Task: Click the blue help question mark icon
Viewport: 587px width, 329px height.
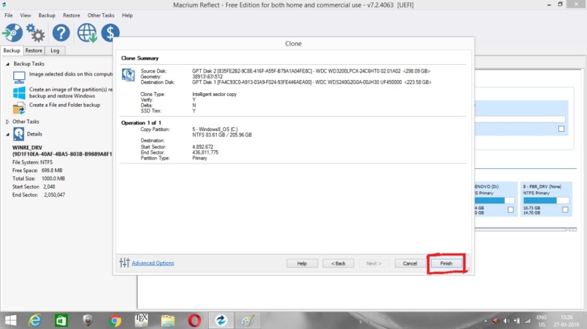Action: (61, 33)
